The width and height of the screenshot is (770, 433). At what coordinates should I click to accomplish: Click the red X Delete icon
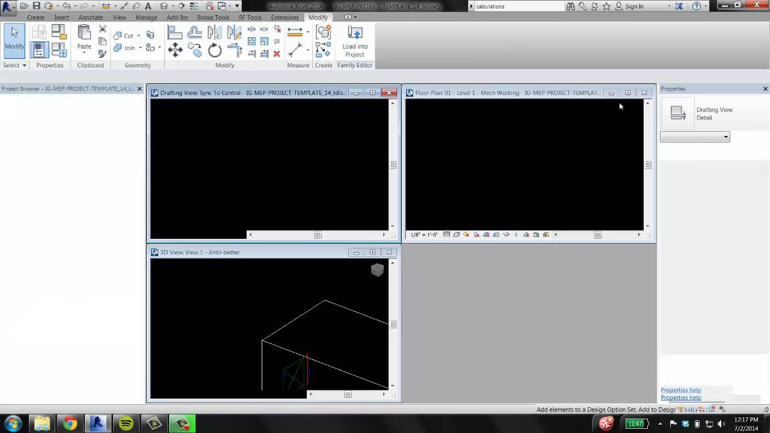(x=277, y=54)
